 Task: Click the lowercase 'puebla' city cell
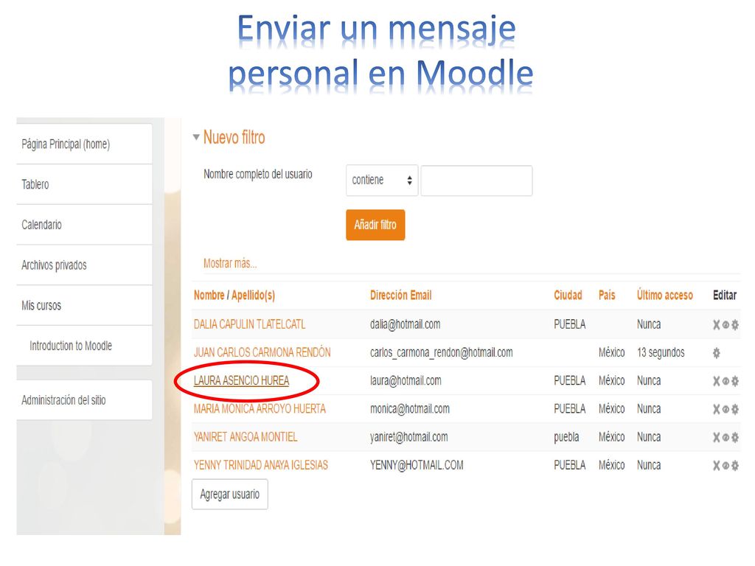pyautogui.click(x=566, y=437)
